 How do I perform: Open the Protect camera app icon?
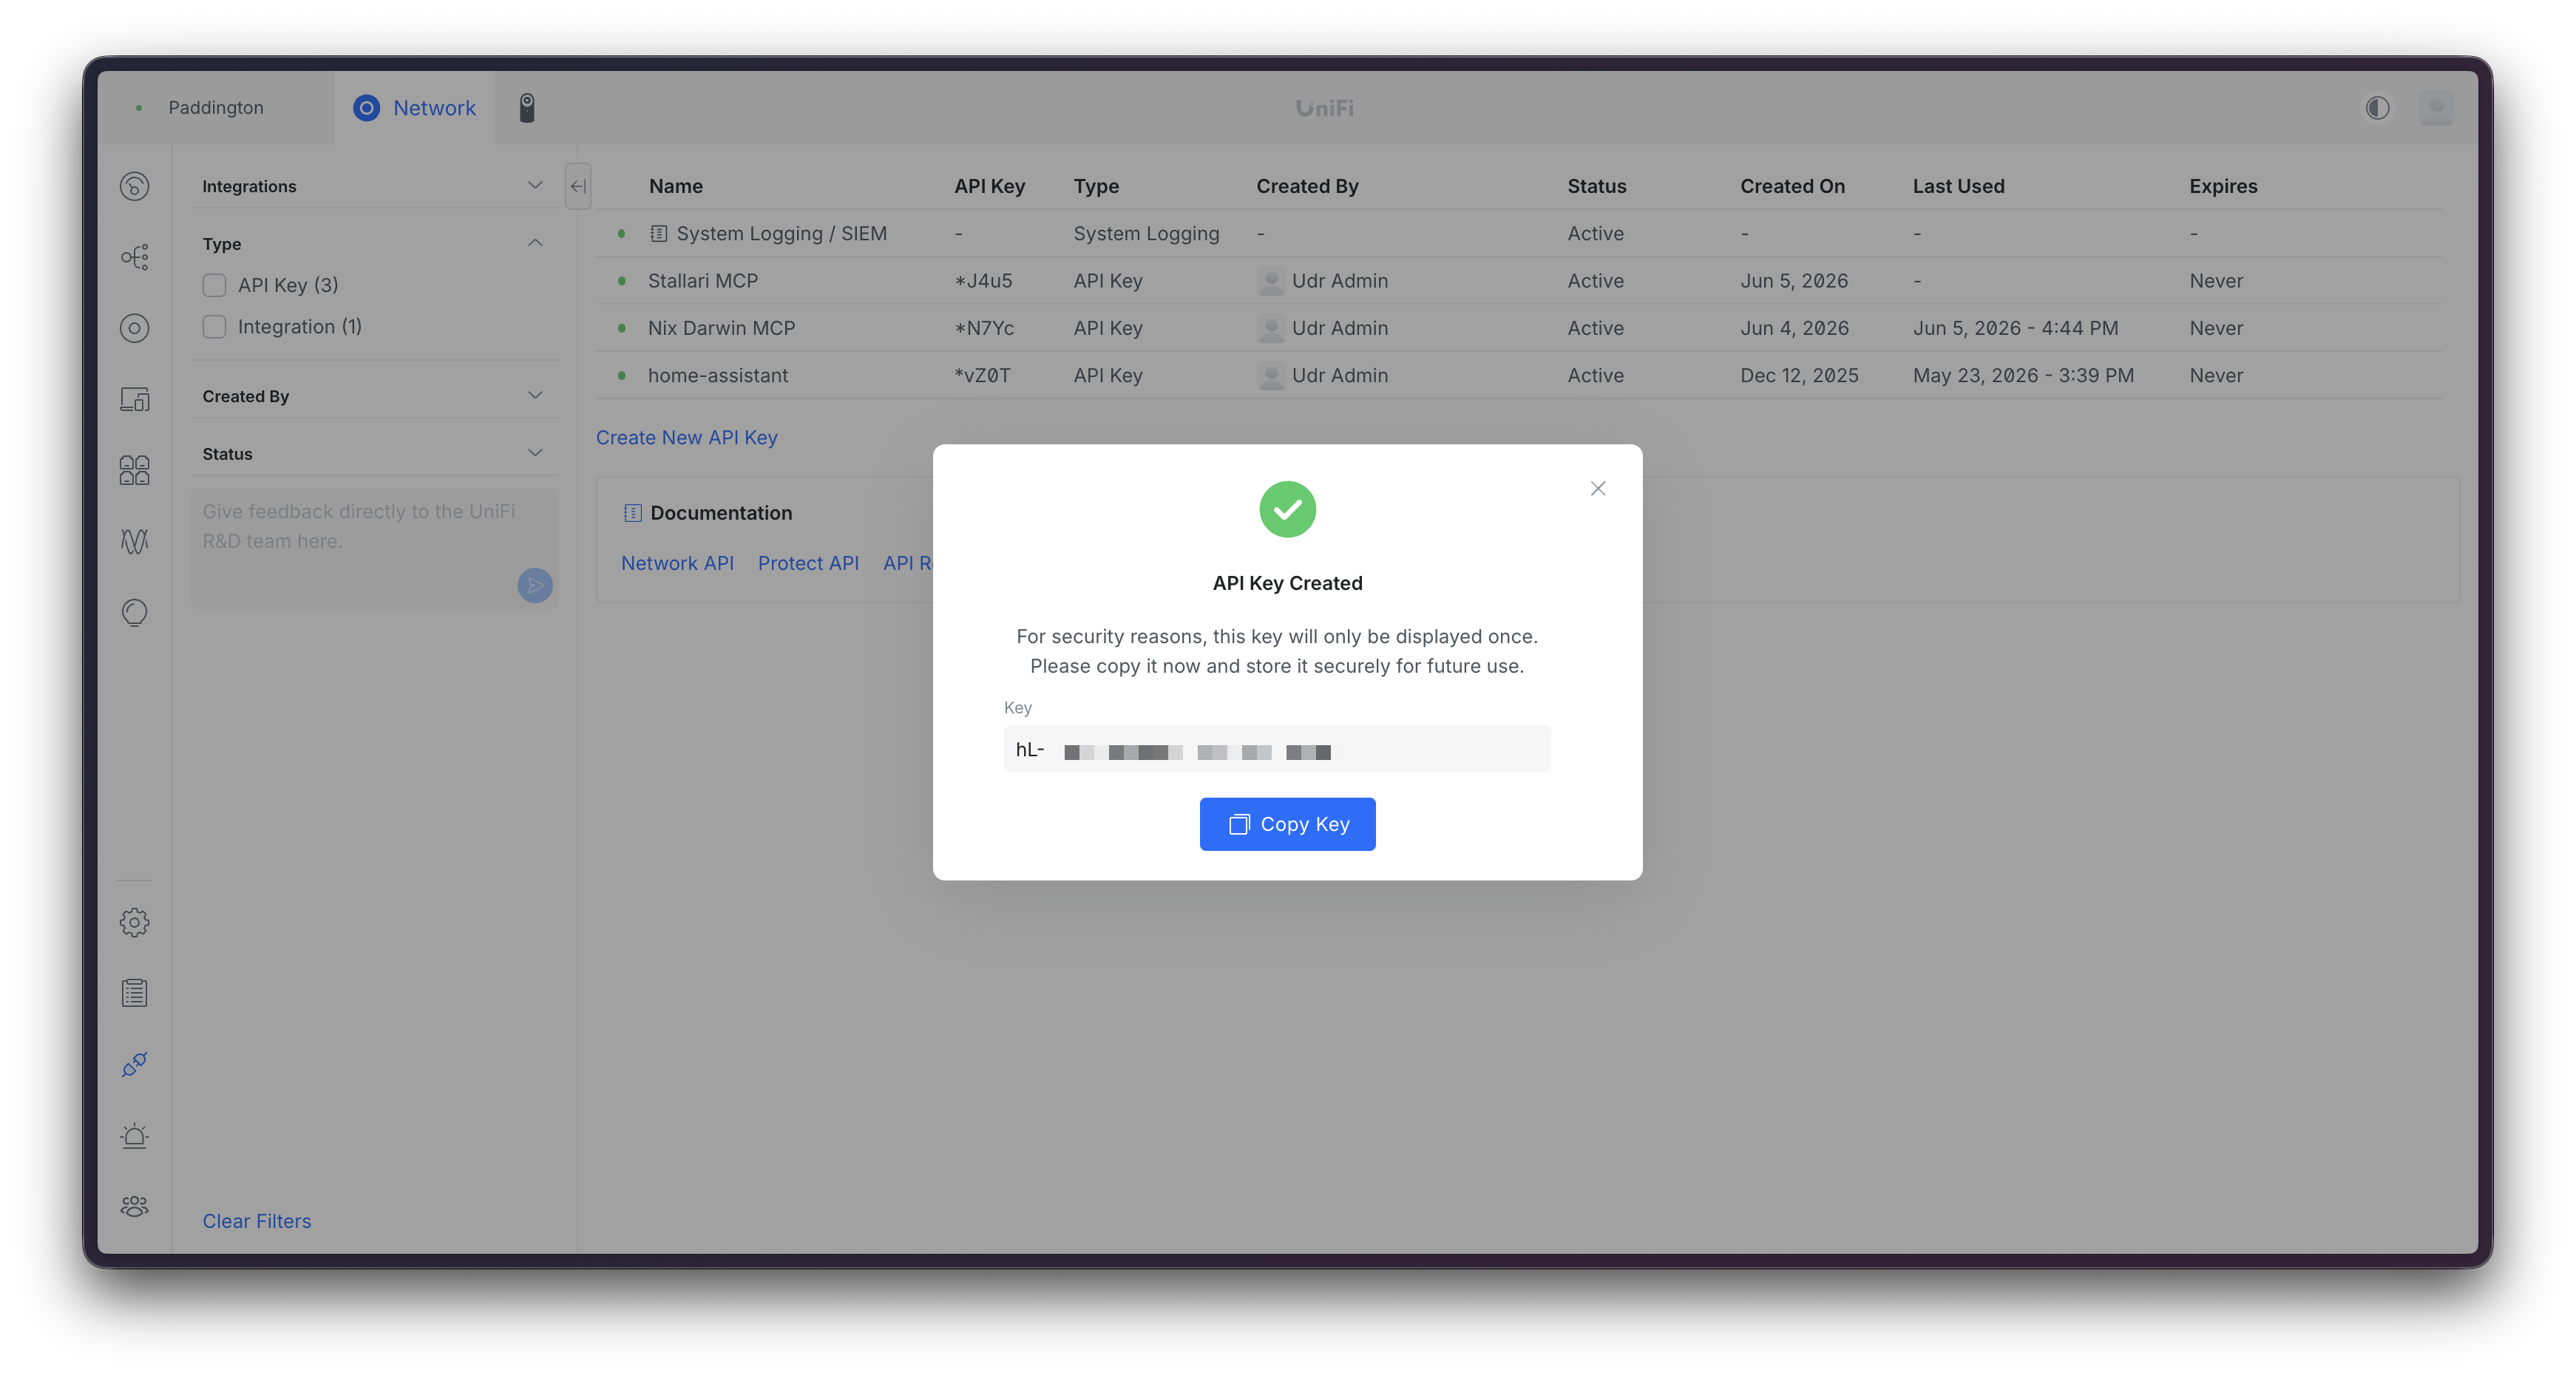[527, 107]
